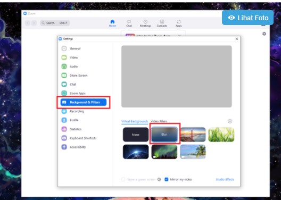Select the Earth from space background
281x200 pixels.
pyautogui.click(x=136, y=152)
